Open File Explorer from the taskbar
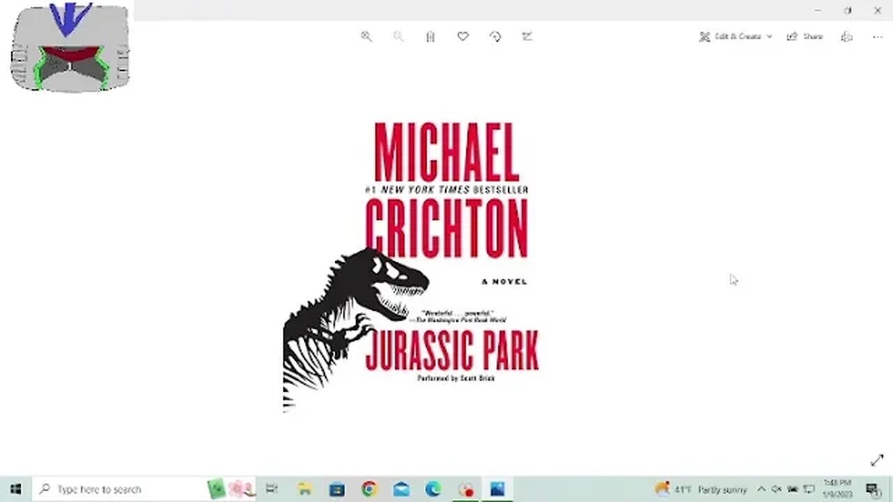Screen dimensions: 893x502 tap(305, 489)
